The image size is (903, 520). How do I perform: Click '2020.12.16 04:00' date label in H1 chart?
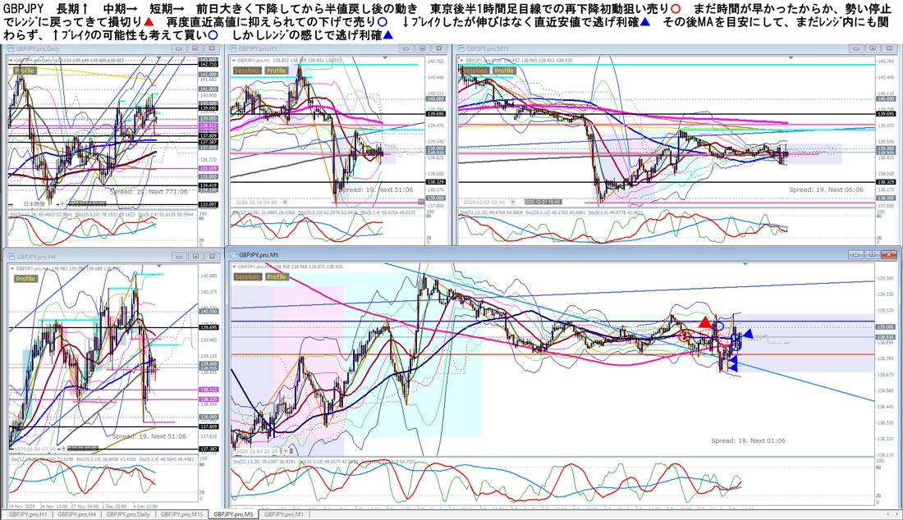(x=258, y=203)
